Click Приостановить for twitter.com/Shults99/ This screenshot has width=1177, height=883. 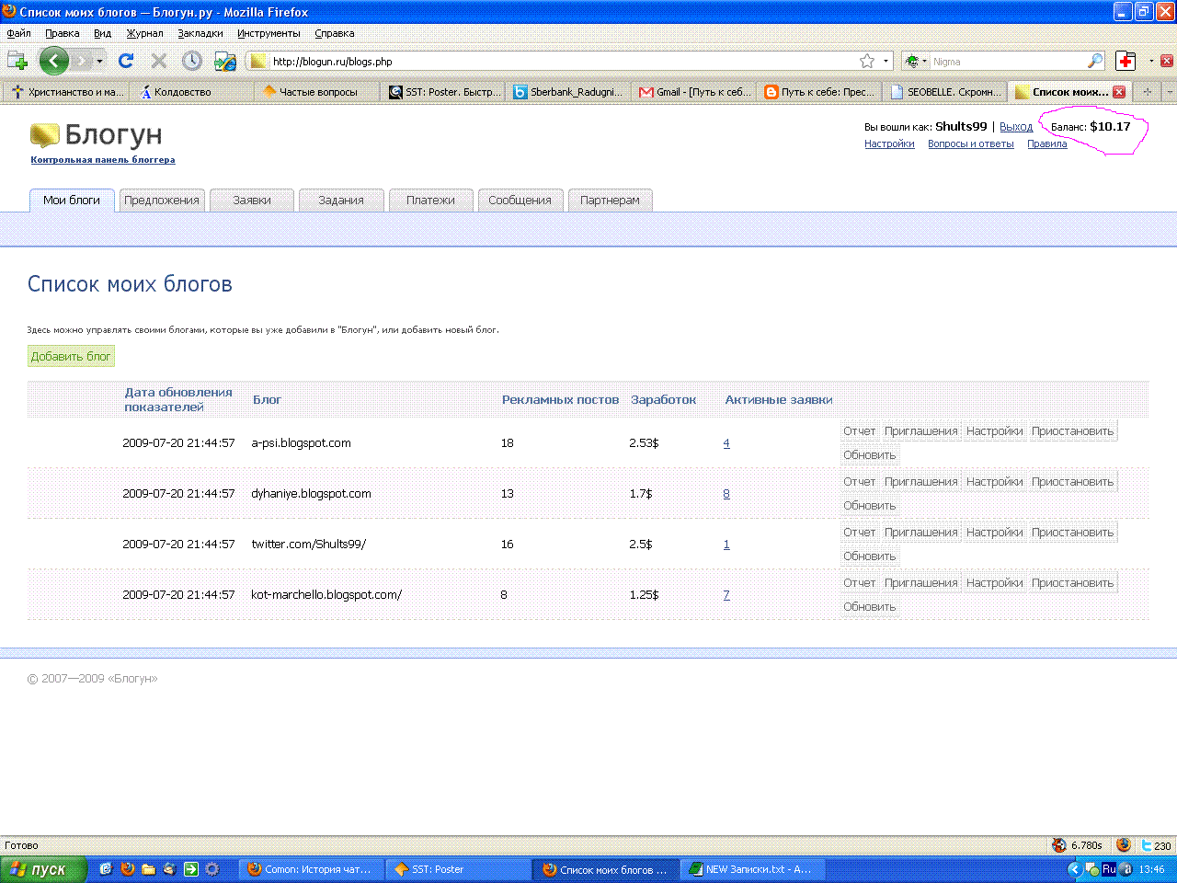point(1073,533)
